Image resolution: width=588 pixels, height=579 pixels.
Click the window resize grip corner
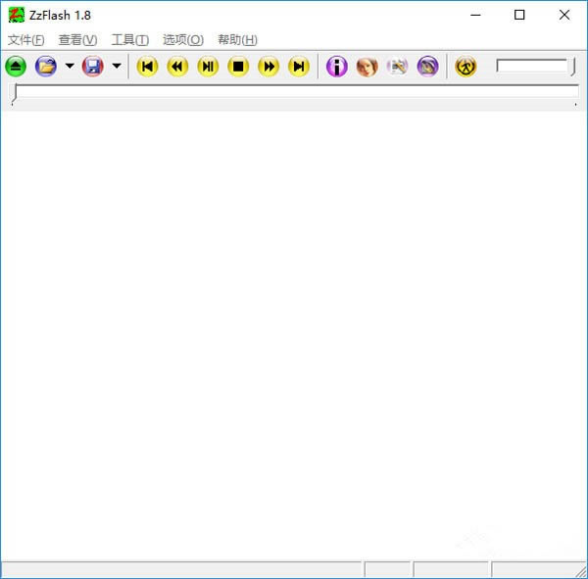tap(581, 572)
